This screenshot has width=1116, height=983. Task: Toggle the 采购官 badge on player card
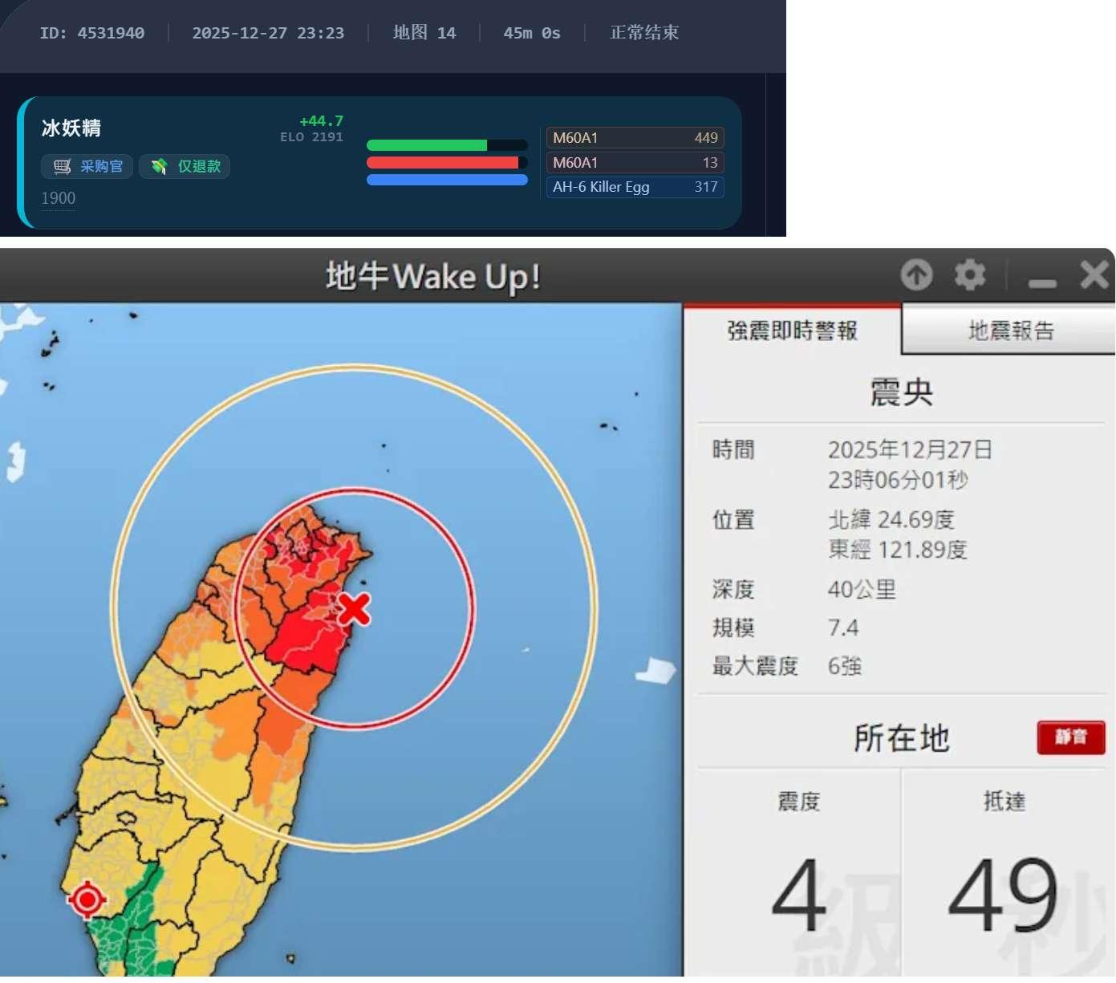[x=87, y=166]
